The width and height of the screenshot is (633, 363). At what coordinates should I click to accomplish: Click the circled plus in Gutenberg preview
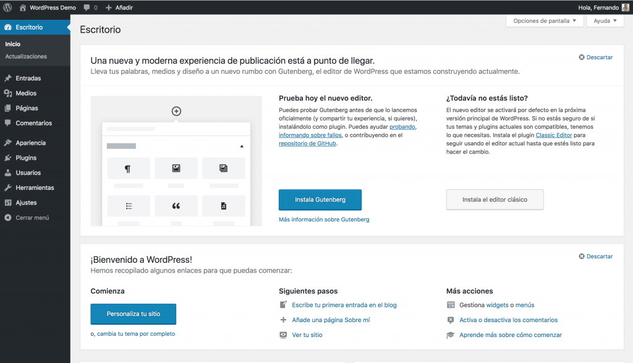tap(176, 111)
